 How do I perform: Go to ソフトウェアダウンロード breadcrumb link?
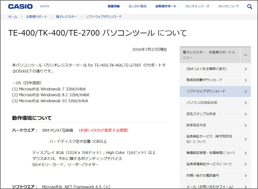pyautogui.click(x=104, y=17)
